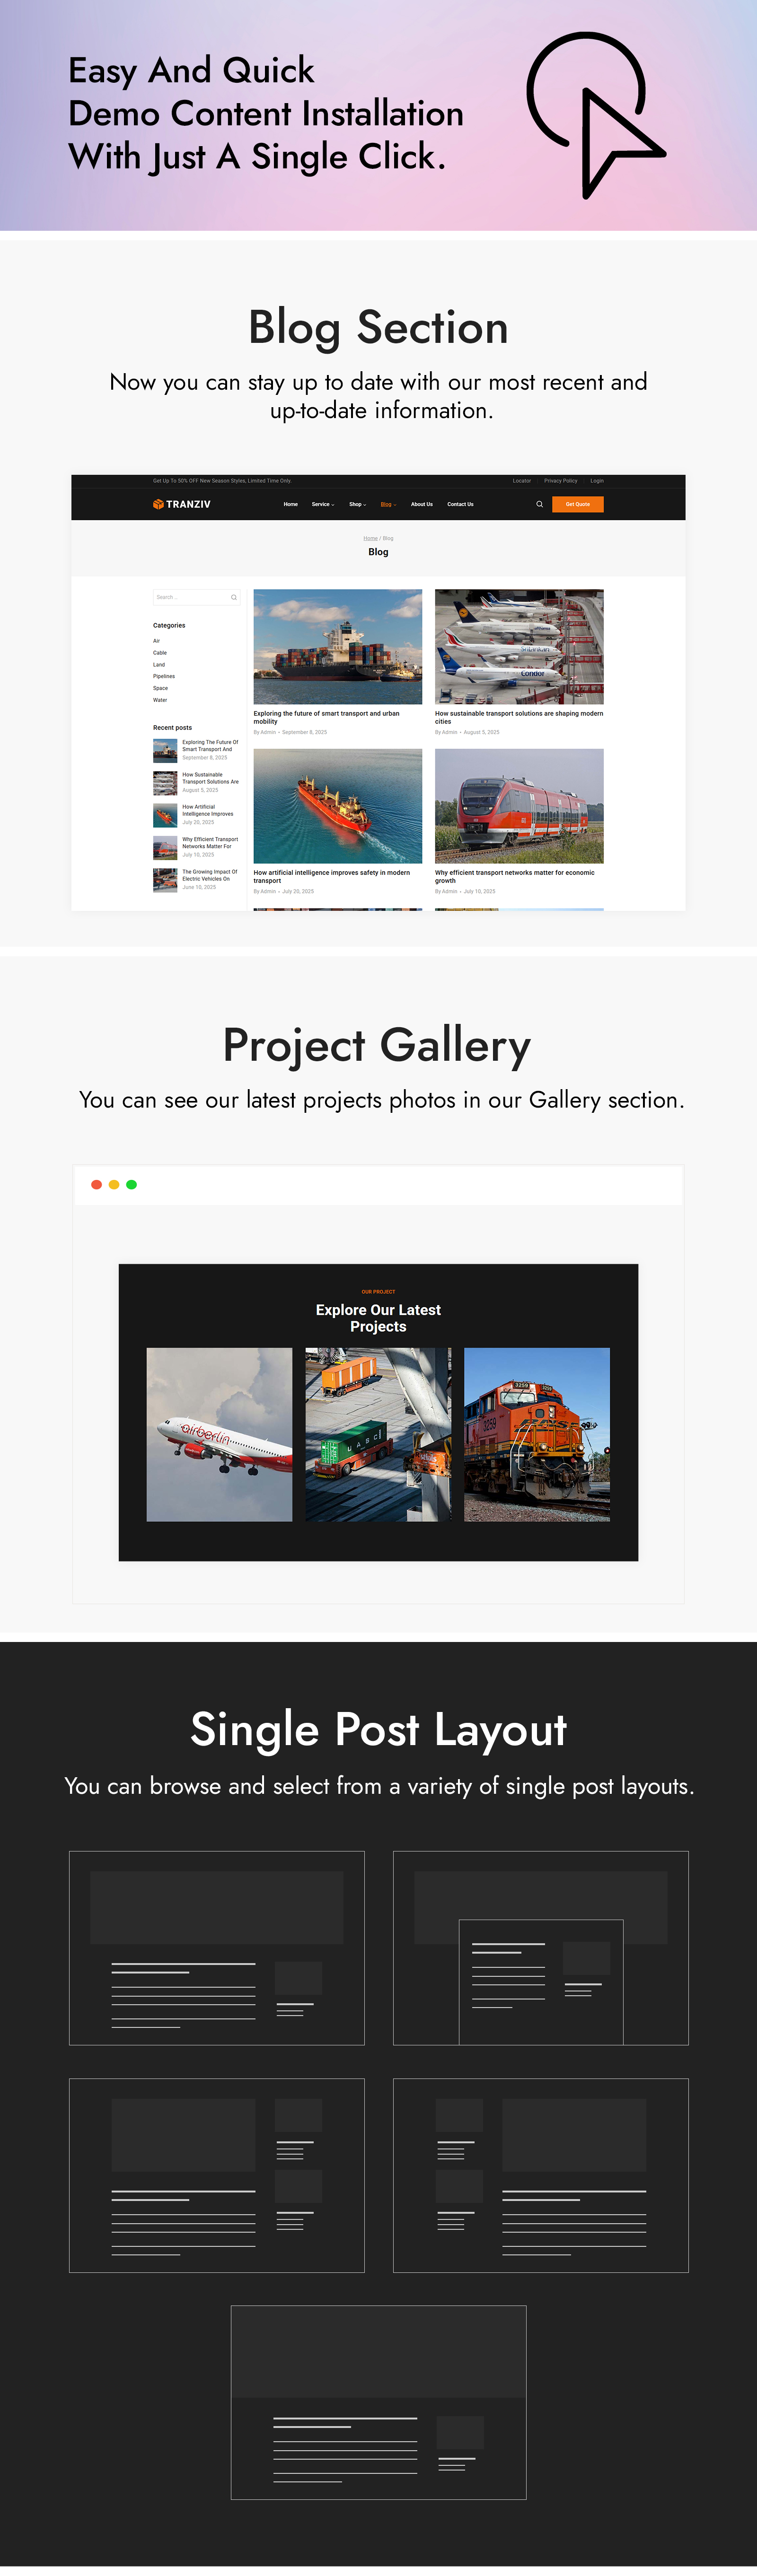Click the yellow window dot in gallery mockup
This screenshot has width=757, height=2576.
click(114, 1184)
